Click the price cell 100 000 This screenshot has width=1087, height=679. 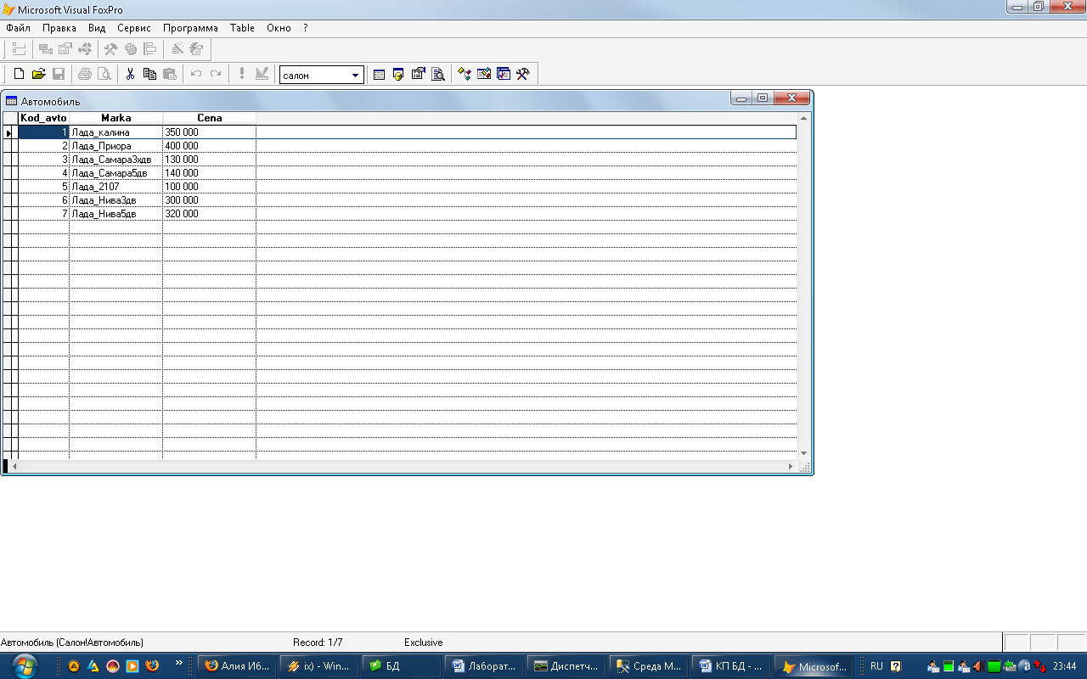209,187
